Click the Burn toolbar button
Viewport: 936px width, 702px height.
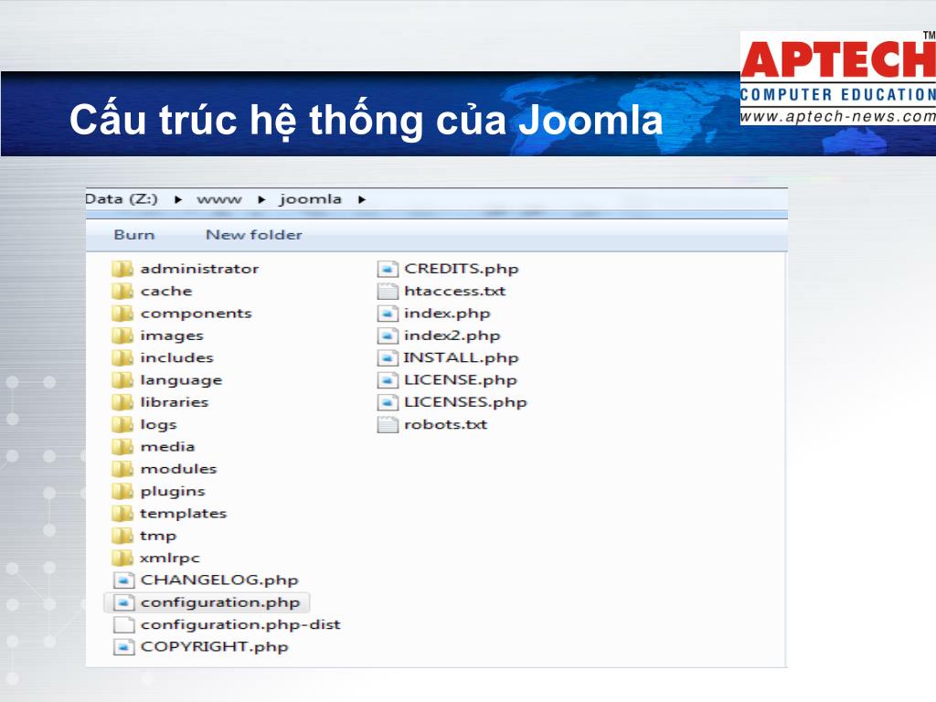134,235
